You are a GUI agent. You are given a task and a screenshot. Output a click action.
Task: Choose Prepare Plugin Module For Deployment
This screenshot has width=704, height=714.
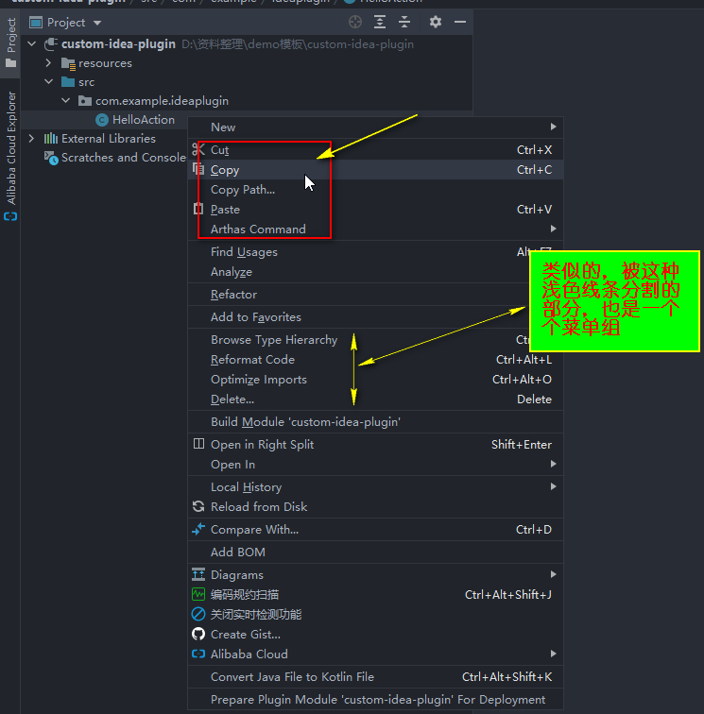point(376,700)
